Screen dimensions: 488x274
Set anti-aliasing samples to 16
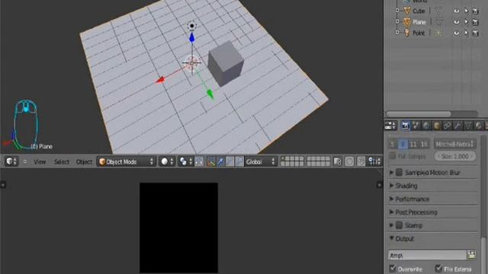click(x=424, y=144)
